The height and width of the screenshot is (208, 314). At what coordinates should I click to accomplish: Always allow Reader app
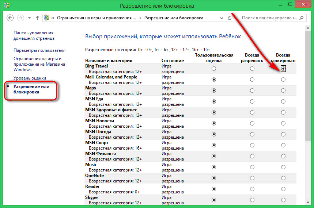tap(252, 189)
